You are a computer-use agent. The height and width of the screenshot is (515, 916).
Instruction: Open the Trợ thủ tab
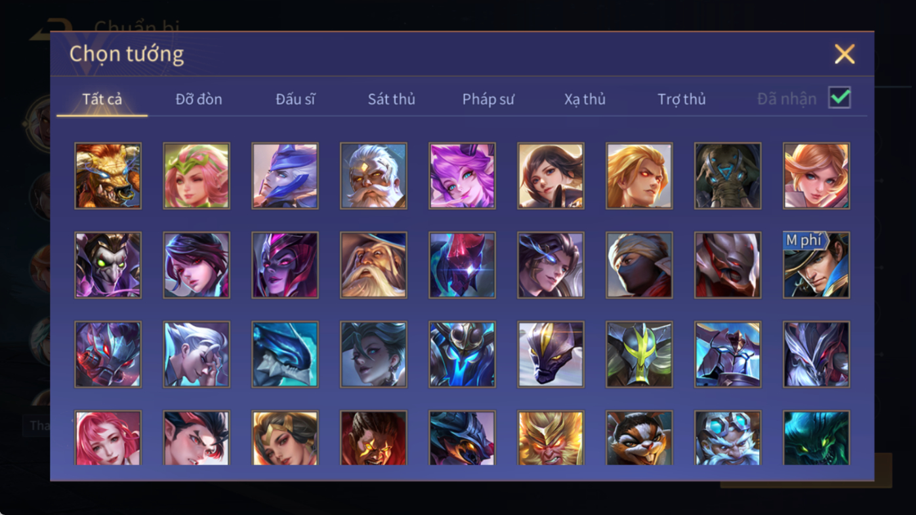pyautogui.click(x=681, y=99)
